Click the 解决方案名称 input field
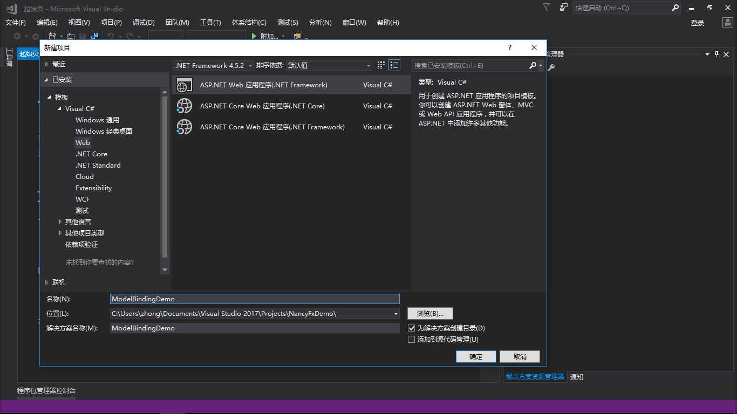The image size is (737, 414). coord(255,328)
